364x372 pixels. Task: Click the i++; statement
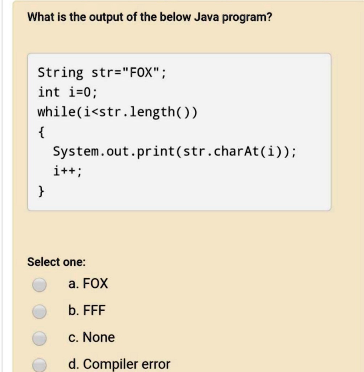67,171
